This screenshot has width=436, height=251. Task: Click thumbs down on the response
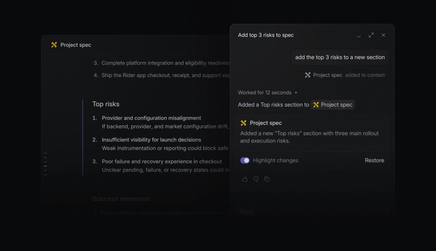(x=256, y=179)
